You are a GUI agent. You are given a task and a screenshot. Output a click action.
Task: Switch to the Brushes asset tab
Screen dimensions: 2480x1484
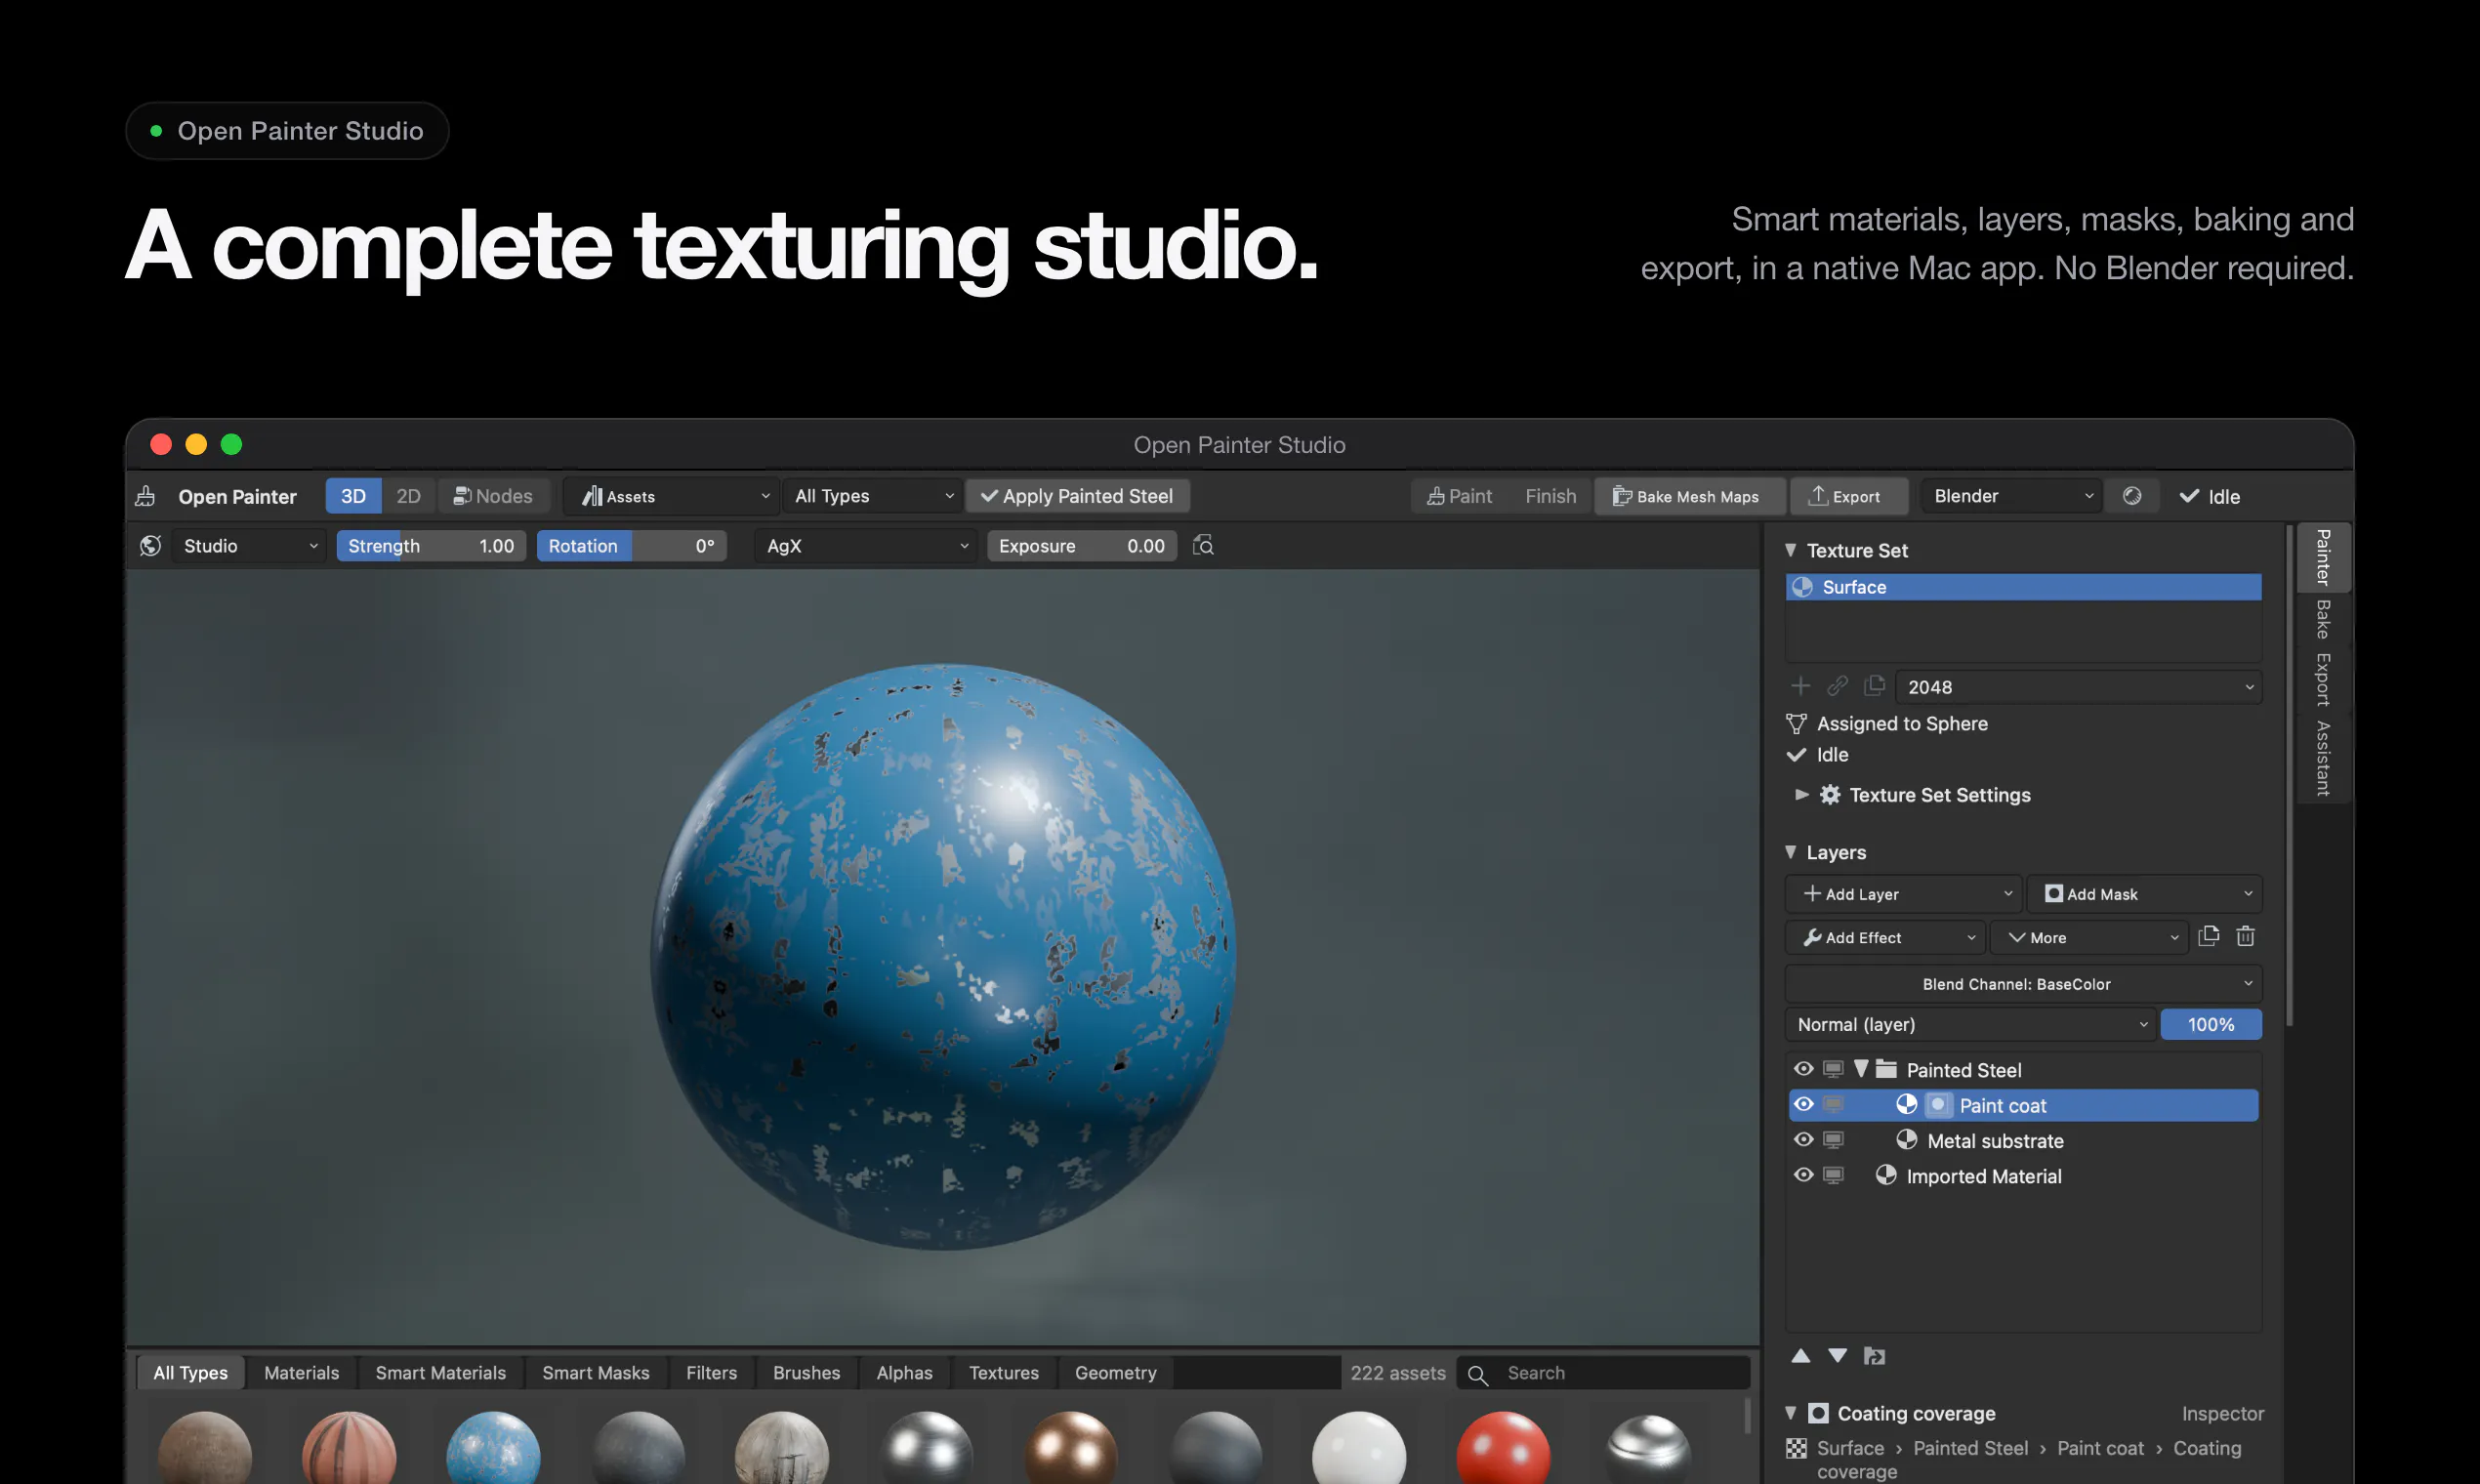(806, 1373)
